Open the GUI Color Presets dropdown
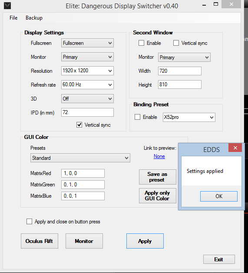This screenshot has height=273, width=248. [x=80, y=158]
